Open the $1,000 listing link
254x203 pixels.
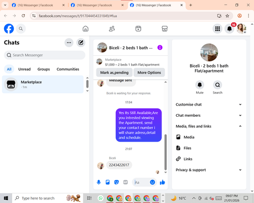(132, 64)
